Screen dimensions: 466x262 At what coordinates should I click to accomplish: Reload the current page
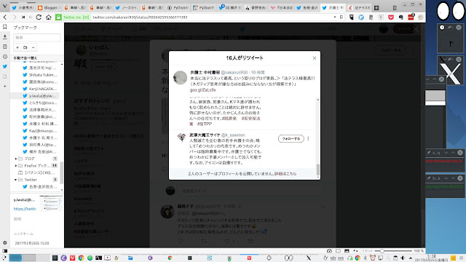point(39,17)
